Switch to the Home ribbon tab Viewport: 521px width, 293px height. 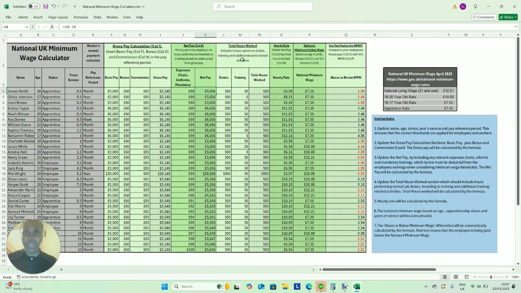23,17
